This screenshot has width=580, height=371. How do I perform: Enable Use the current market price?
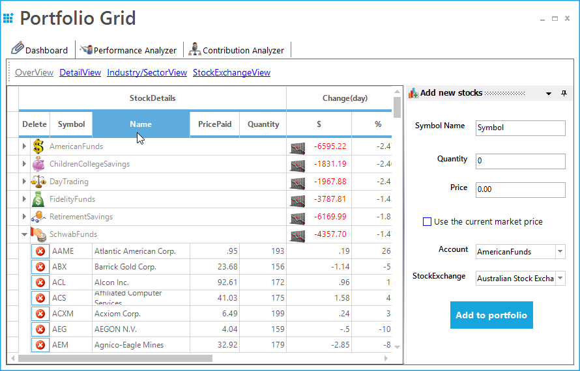click(427, 222)
